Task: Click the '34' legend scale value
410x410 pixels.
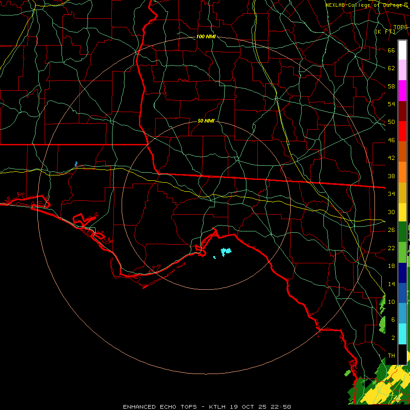Action: point(391,194)
